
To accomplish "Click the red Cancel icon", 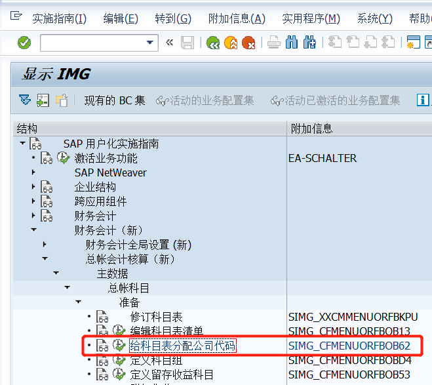I will point(248,43).
